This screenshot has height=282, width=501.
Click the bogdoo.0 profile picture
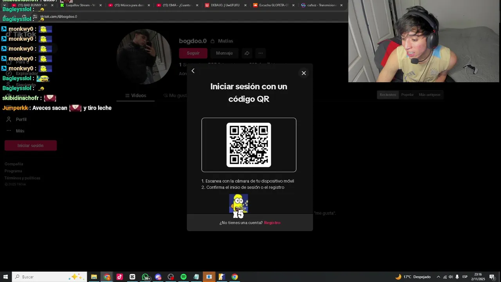(144, 57)
